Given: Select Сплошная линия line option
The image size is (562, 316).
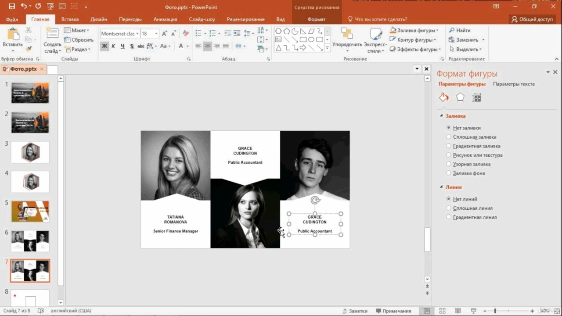Looking at the screenshot, I should (x=469, y=208).
